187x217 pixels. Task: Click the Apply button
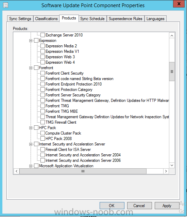pyautogui.click(x=167, y=206)
